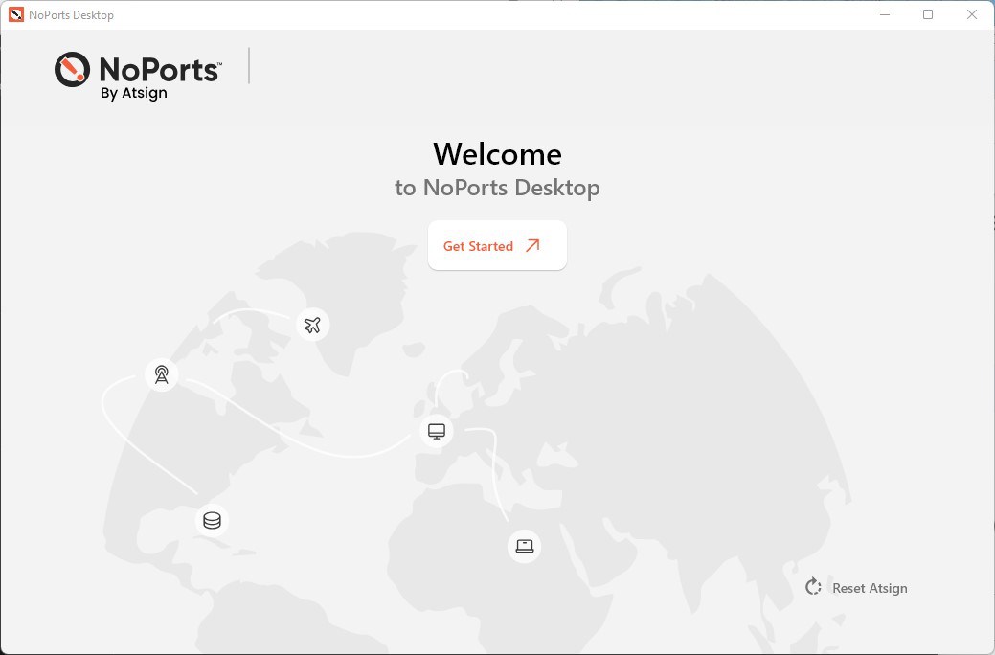Click the Reset Atsign link
This screenshot has height=655, width=995.
856,588
